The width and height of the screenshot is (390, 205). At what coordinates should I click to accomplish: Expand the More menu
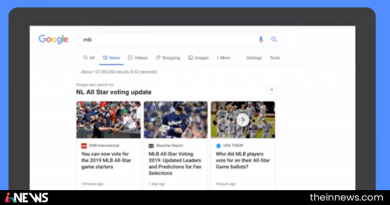pos(224,57)
